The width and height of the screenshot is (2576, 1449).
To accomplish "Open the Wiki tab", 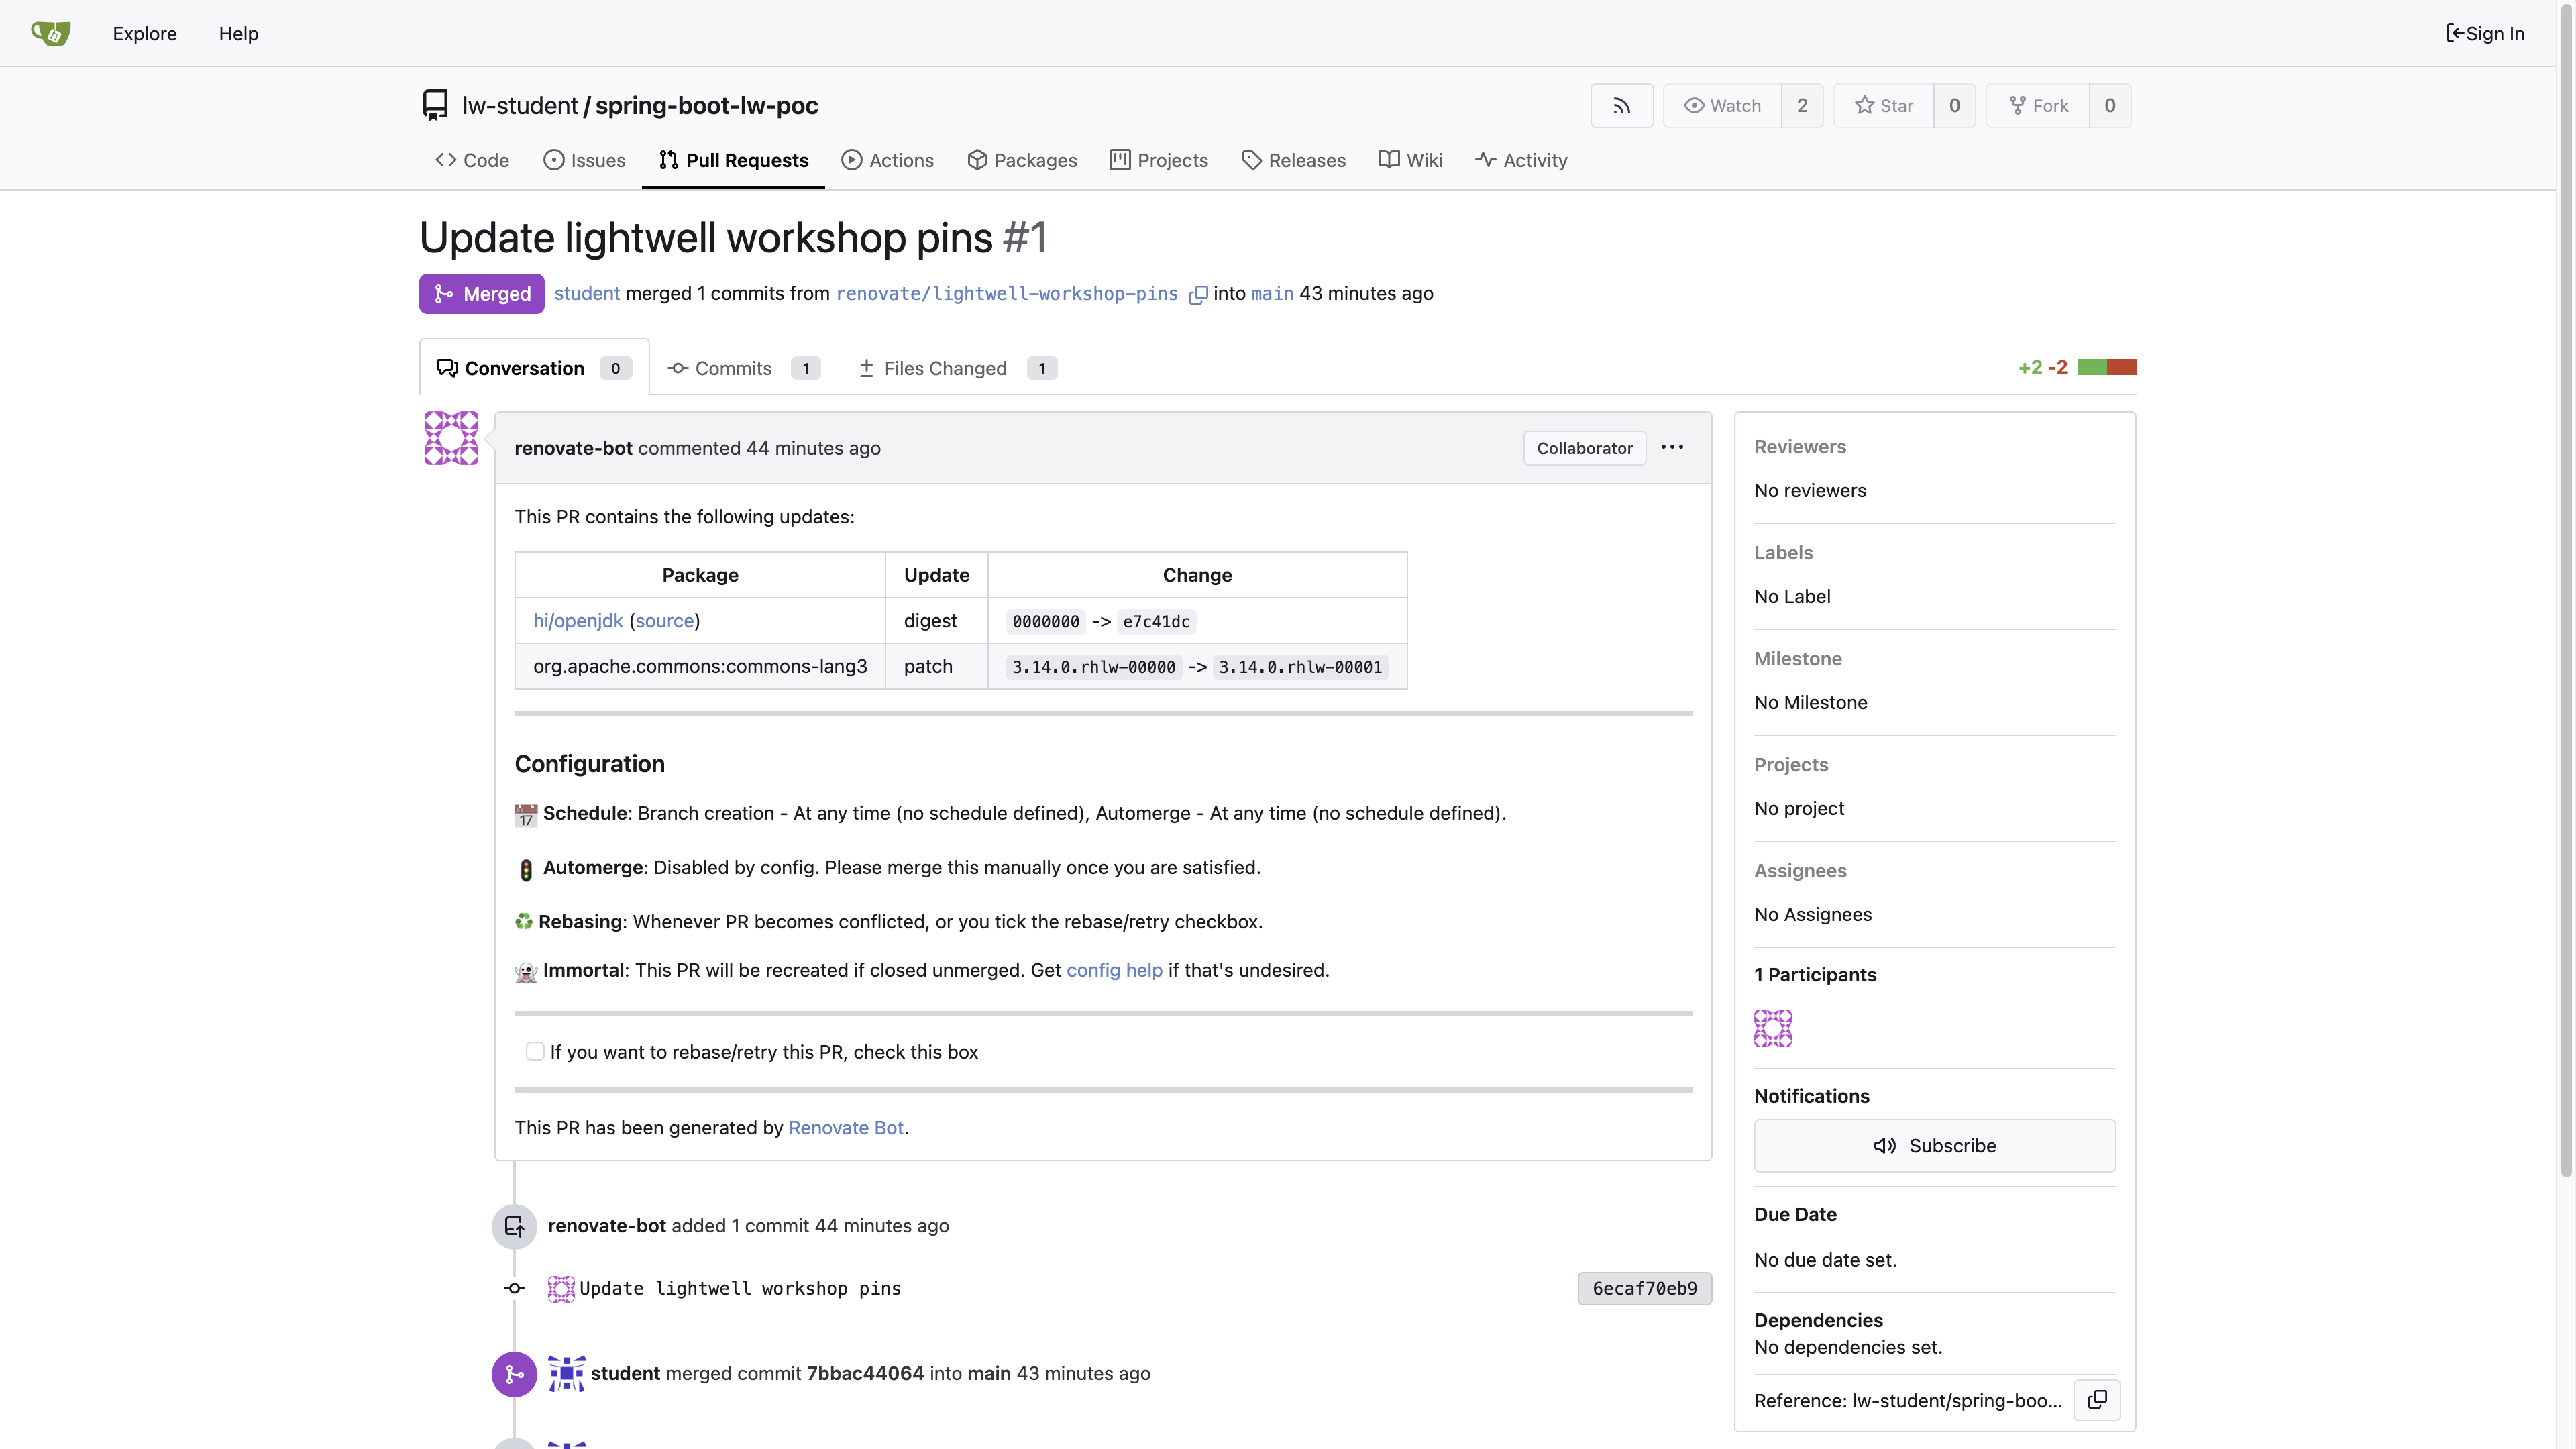I will pyautogui.click(x=1410, y=160).
